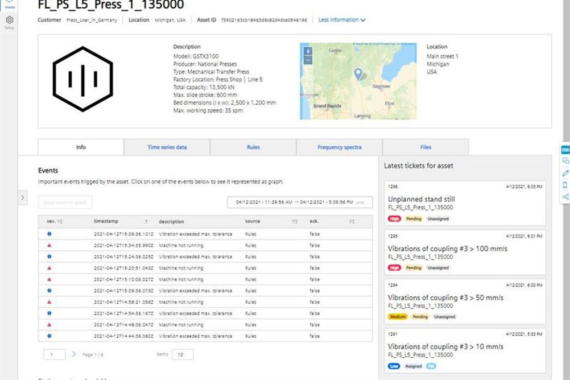Open the mx icon in right toolbar

click(565, 150)
